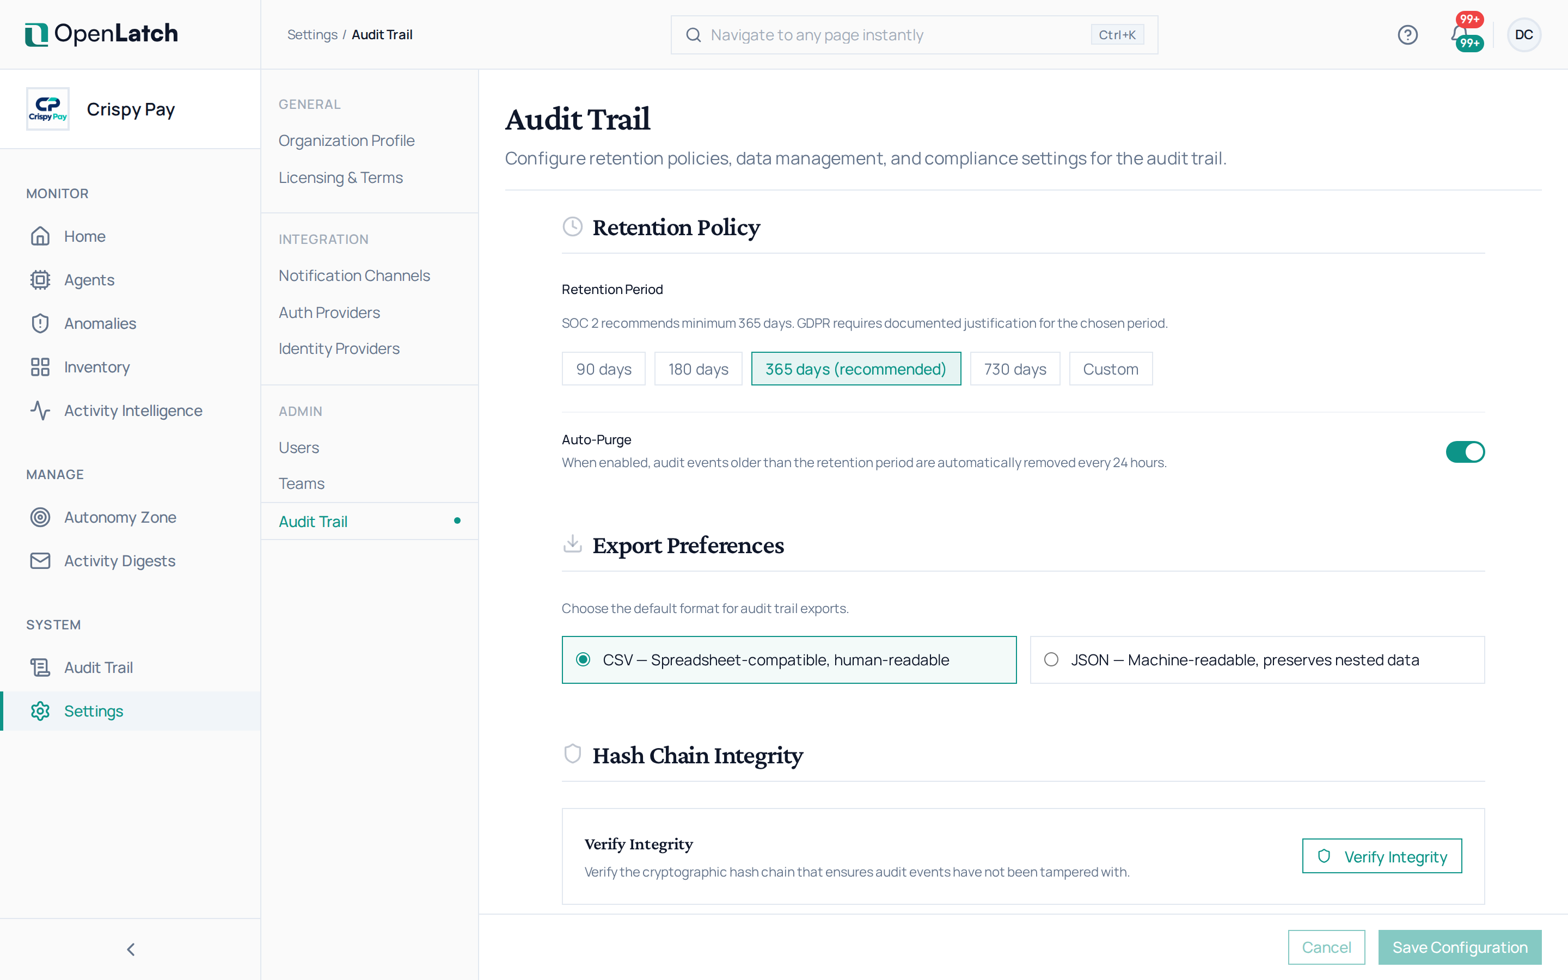This screenshot has width=1568, height=980.
Task: Open Users admin settings
Action: (x=298, y=447)
